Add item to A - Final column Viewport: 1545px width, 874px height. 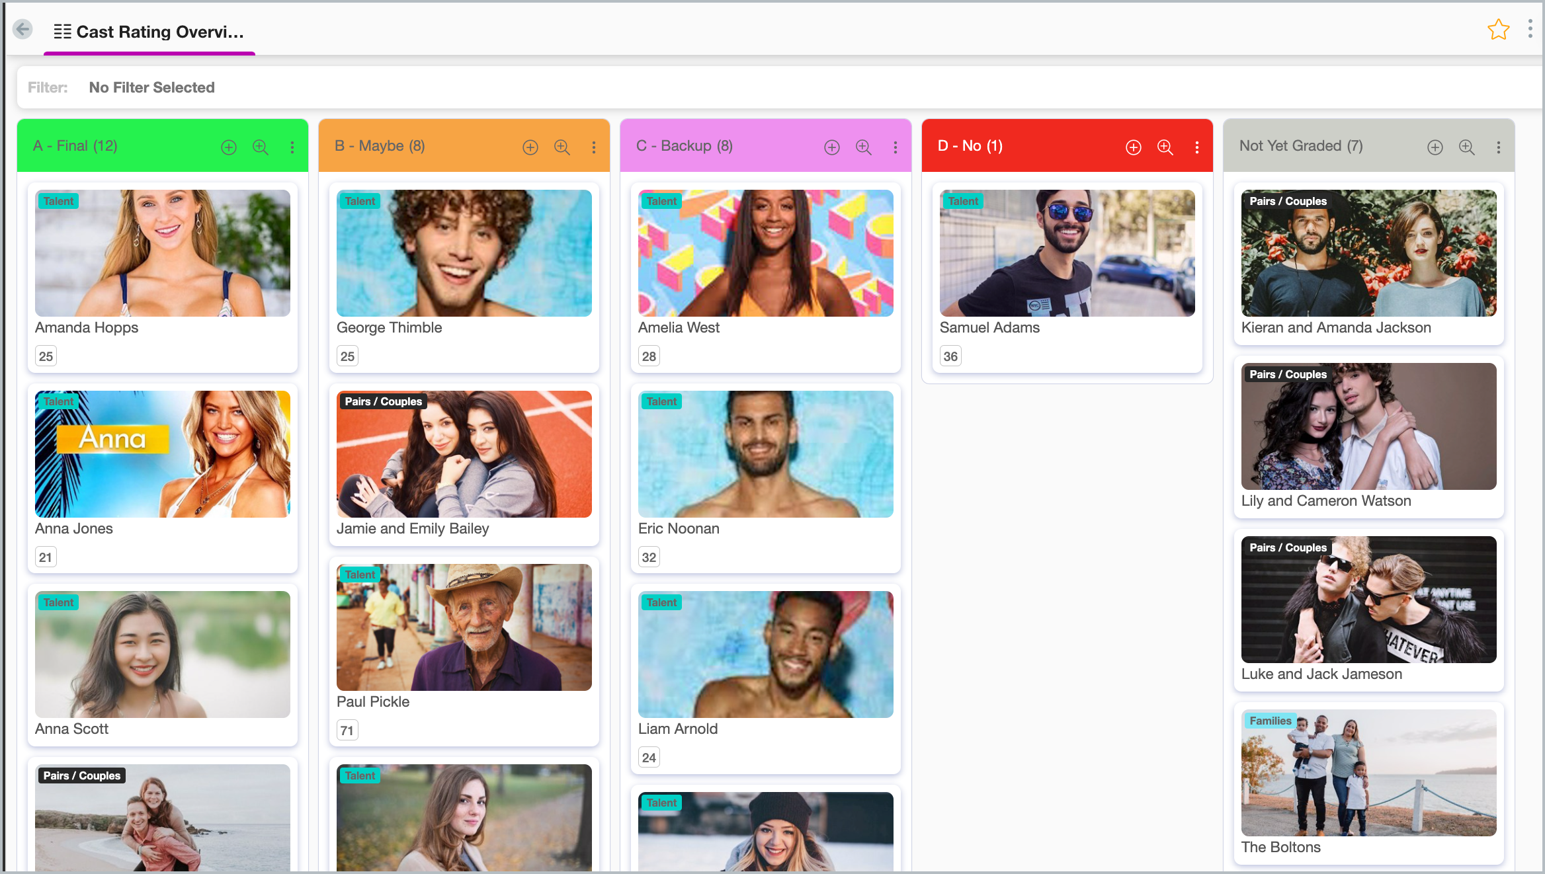tap(229, 147)
